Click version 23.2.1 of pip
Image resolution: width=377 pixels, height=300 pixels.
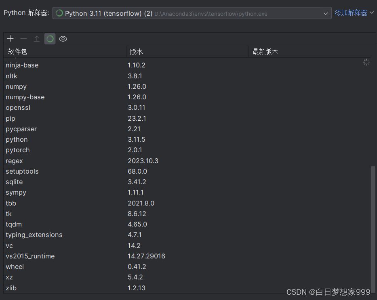(137, 118)
